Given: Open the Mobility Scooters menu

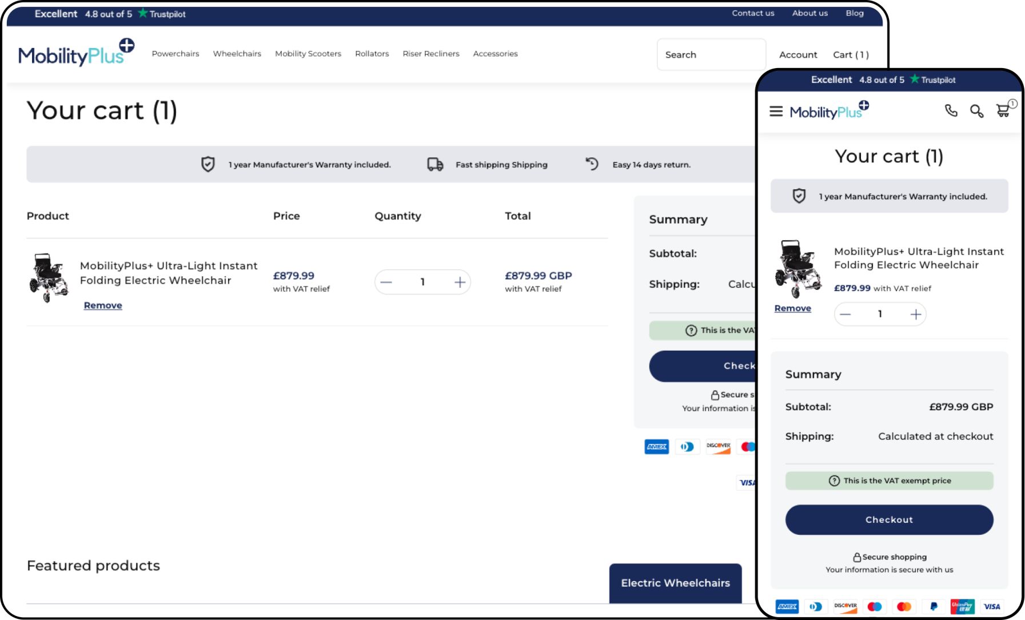Looking at the screenshot, I should click(308, 54).
